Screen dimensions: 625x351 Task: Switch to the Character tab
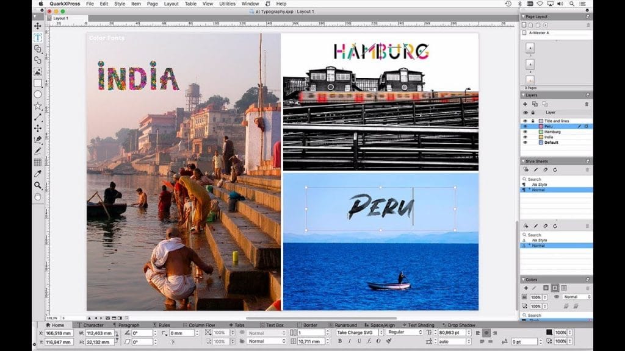90,325
